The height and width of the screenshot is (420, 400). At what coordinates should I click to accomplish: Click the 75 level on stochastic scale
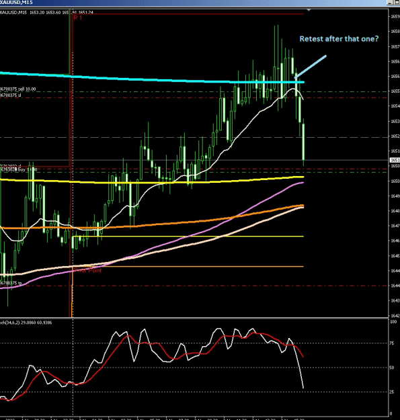(x=392, y=343)
